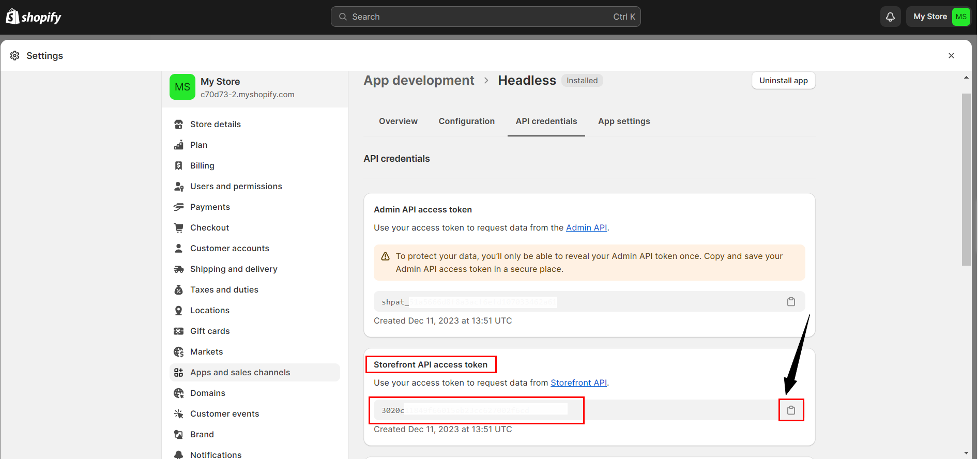Switch to the Configuration tab

point(466,121)
